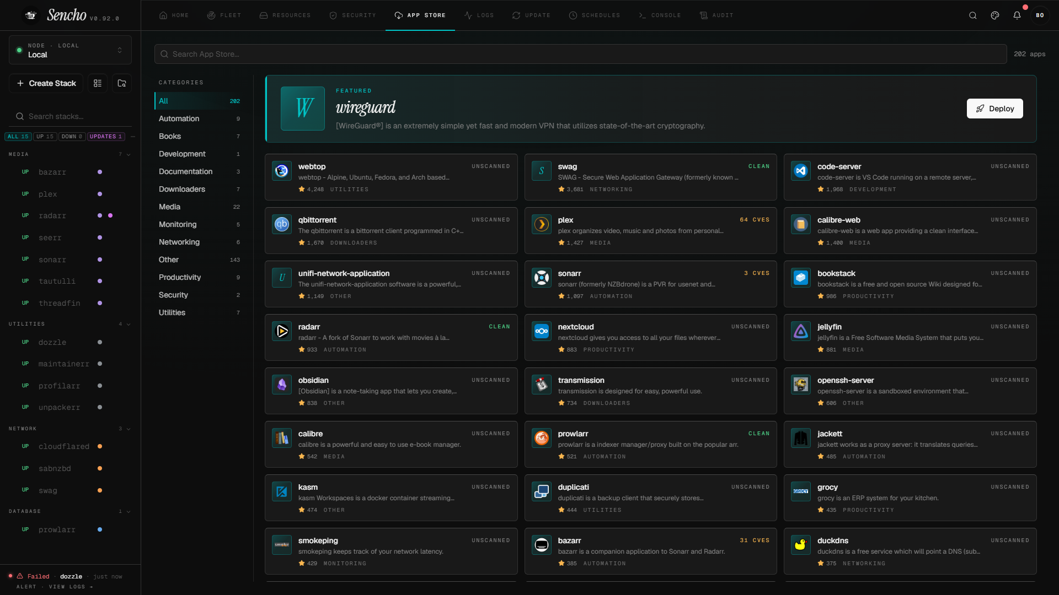Viewport: 1059px width, 595px height.
Task: Open the Console tab
Action: click(x=660, y=15)
